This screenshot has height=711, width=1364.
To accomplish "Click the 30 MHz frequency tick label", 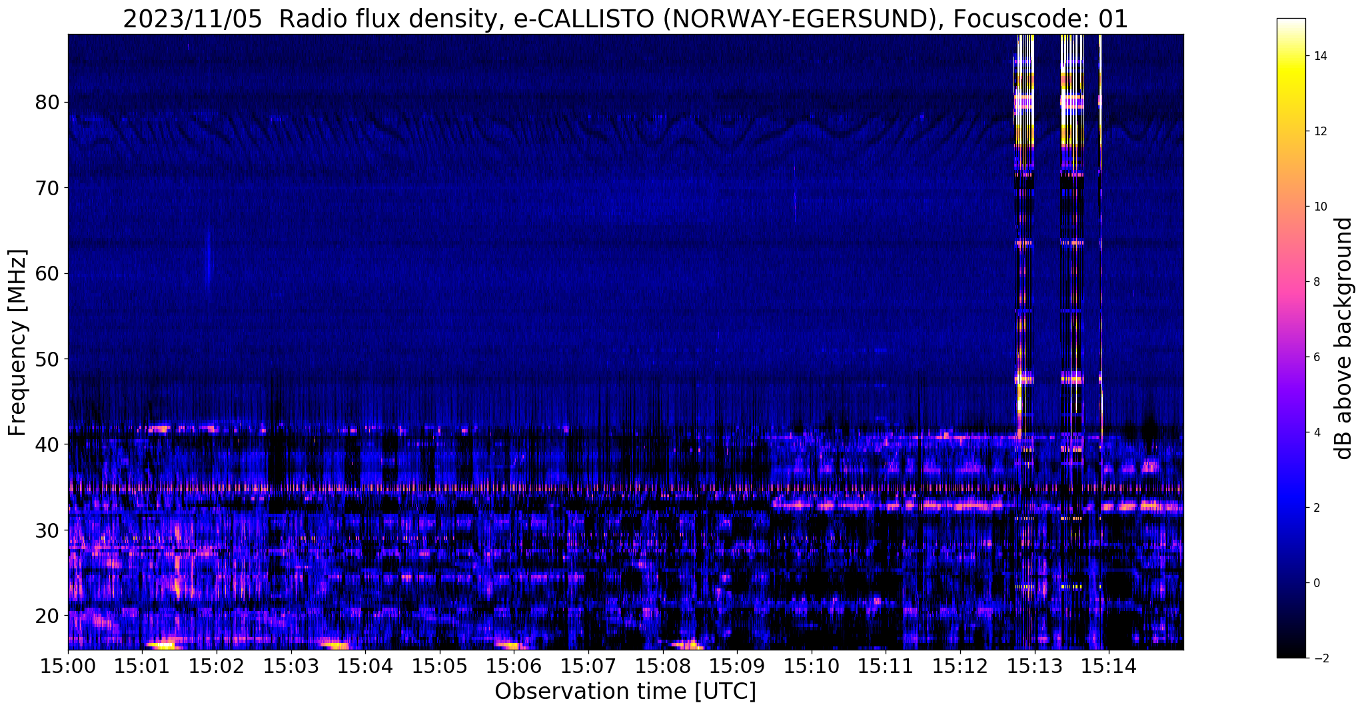I will 48,530.
